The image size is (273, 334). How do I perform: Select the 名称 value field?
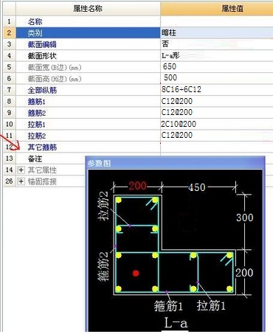(x=217, y=21)
